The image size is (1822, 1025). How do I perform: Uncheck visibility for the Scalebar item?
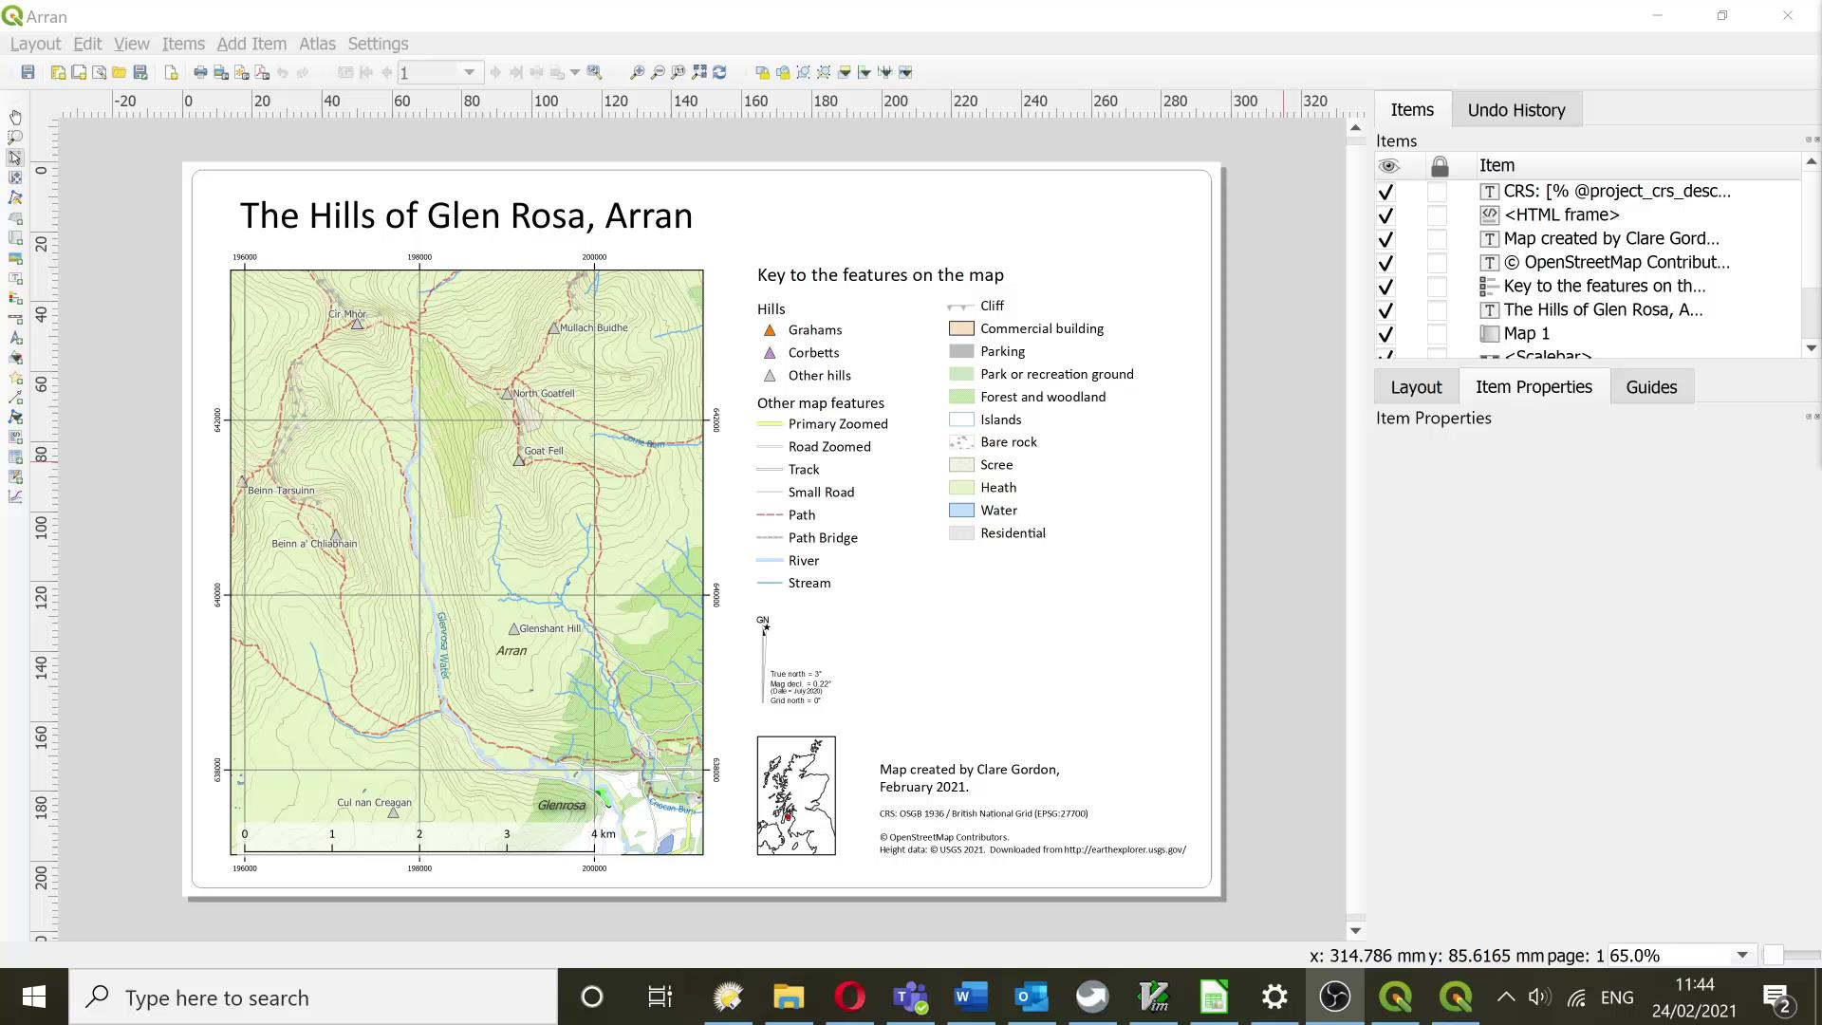pos(1385,354)
